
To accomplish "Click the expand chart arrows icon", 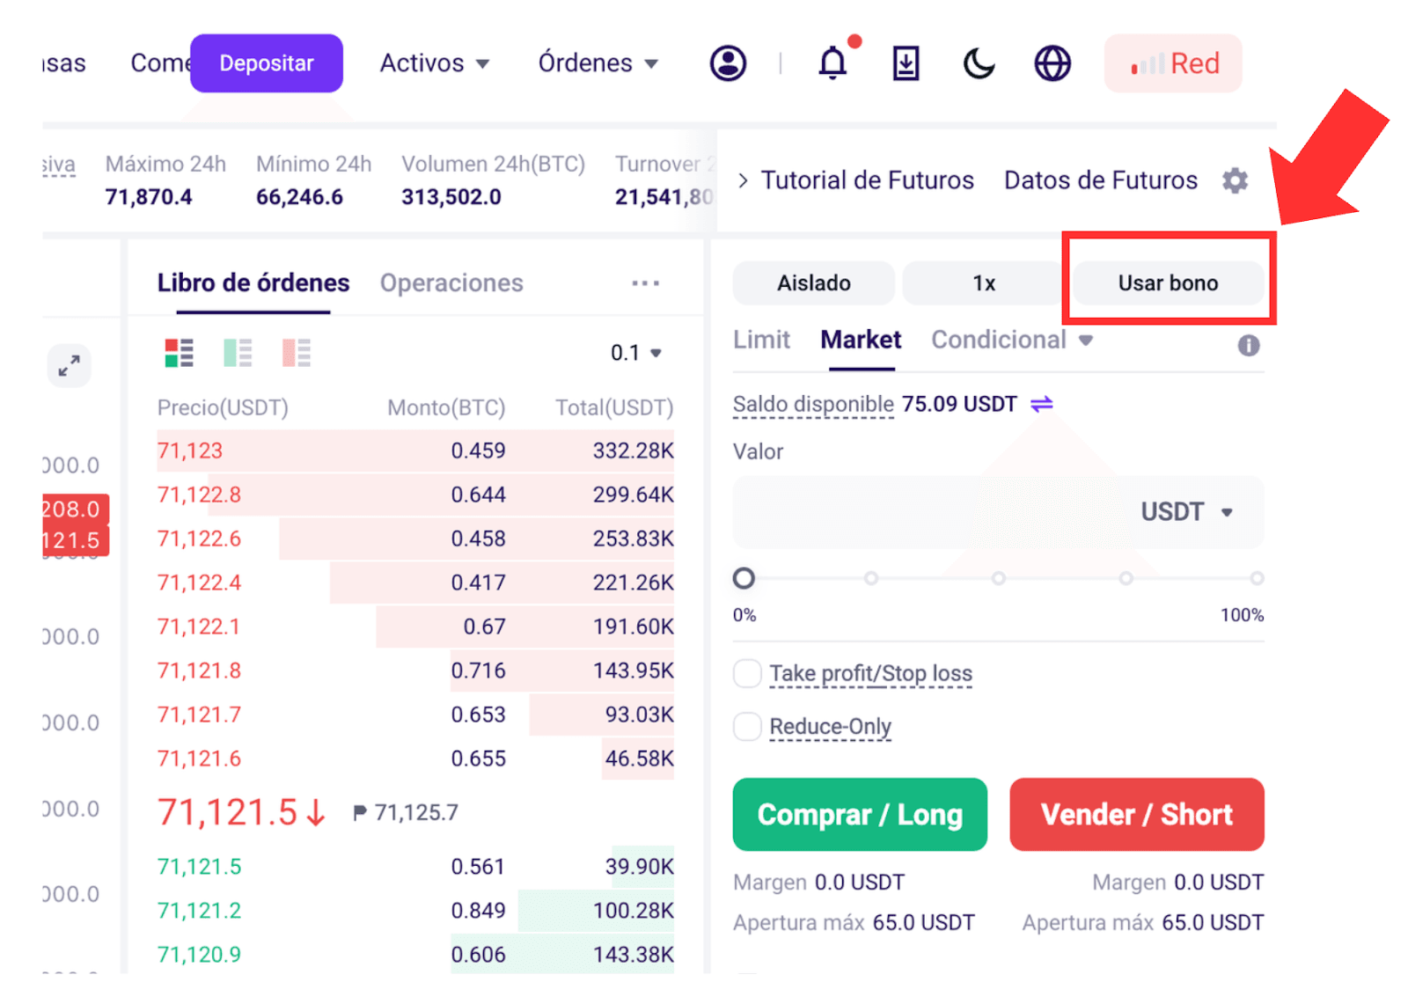I will click(x=70, y=365).
